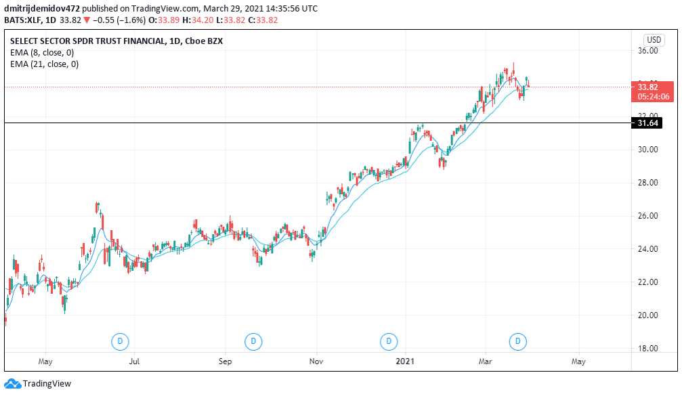Image resolution: width=682 pixels, height=396 pixels.
Task: Click the 36.00 price axis label
Action: [647, 50]
